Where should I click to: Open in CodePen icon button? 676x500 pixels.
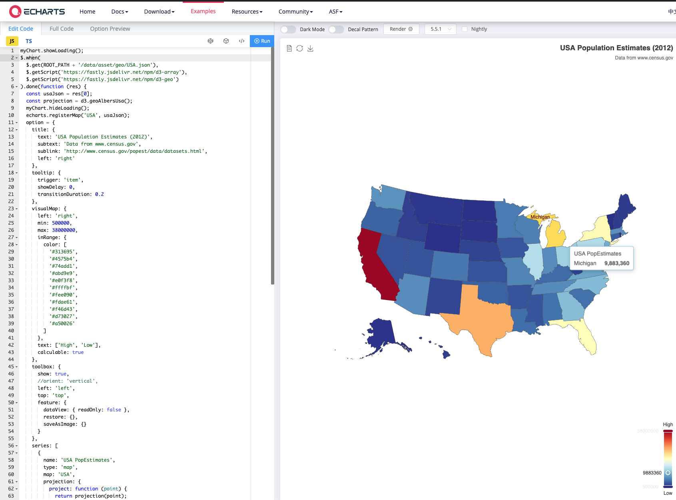pos(210,41)
